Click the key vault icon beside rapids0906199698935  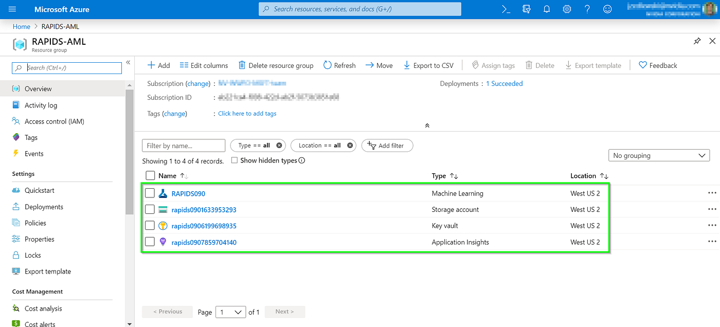tap(163, 226)
